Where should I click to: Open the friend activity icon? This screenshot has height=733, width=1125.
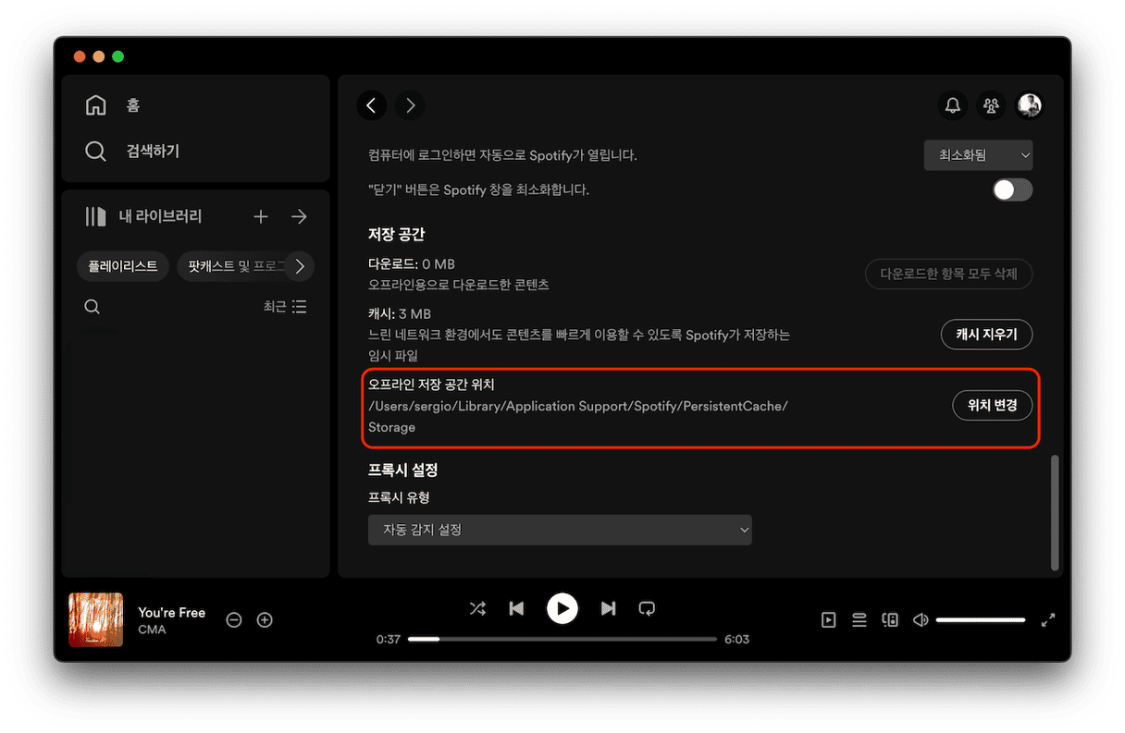click(991, 105)
